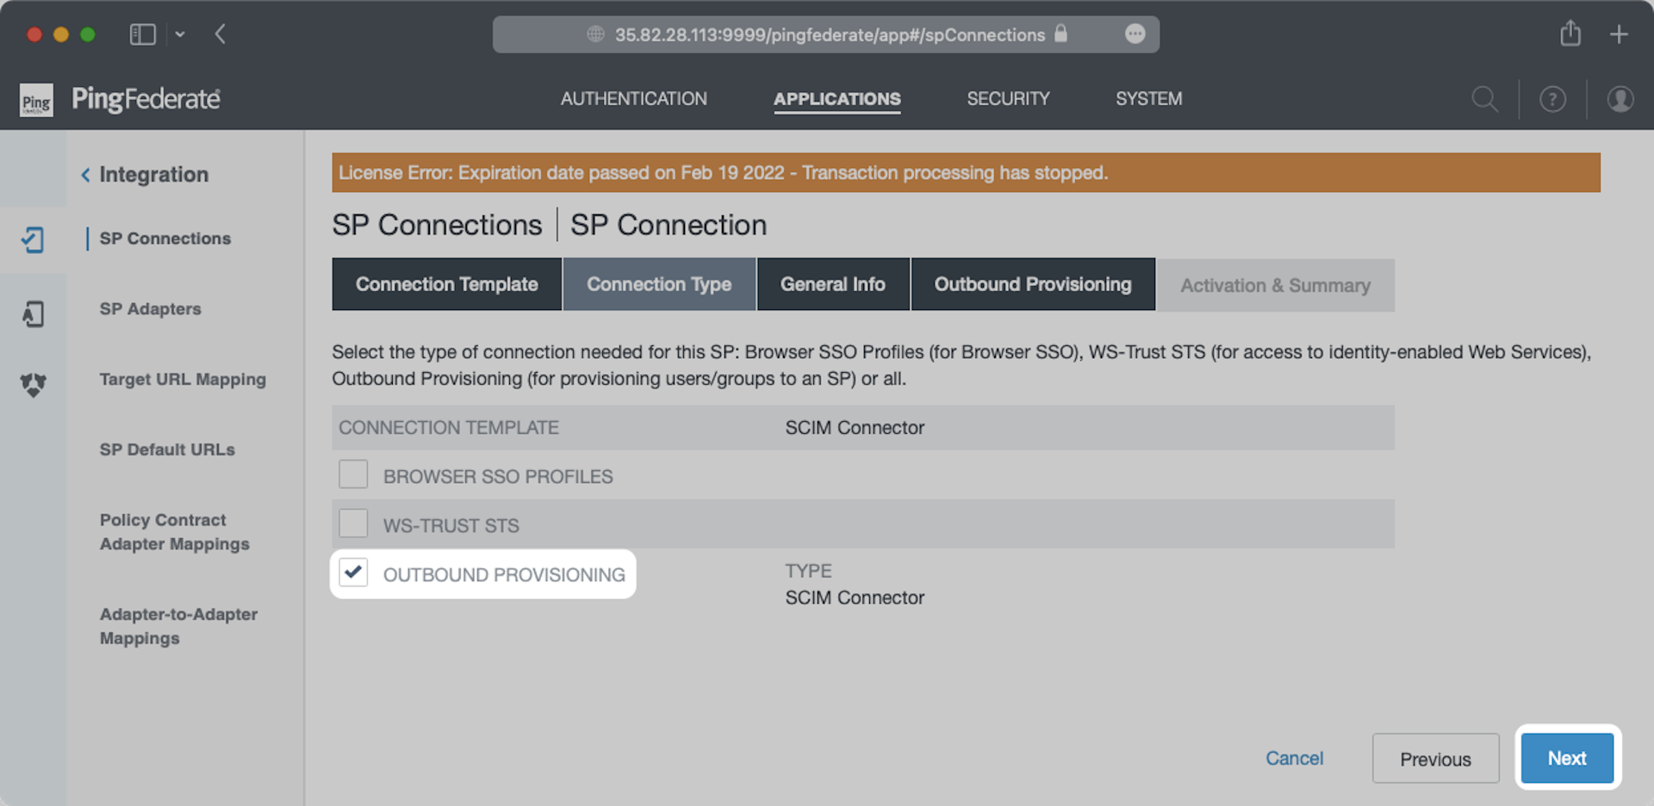Image resolution: width=1654 pixels, height=806 pixels.
Task: Enable the WS-Trust STS checkbox
Action: [x=353, y=524]
